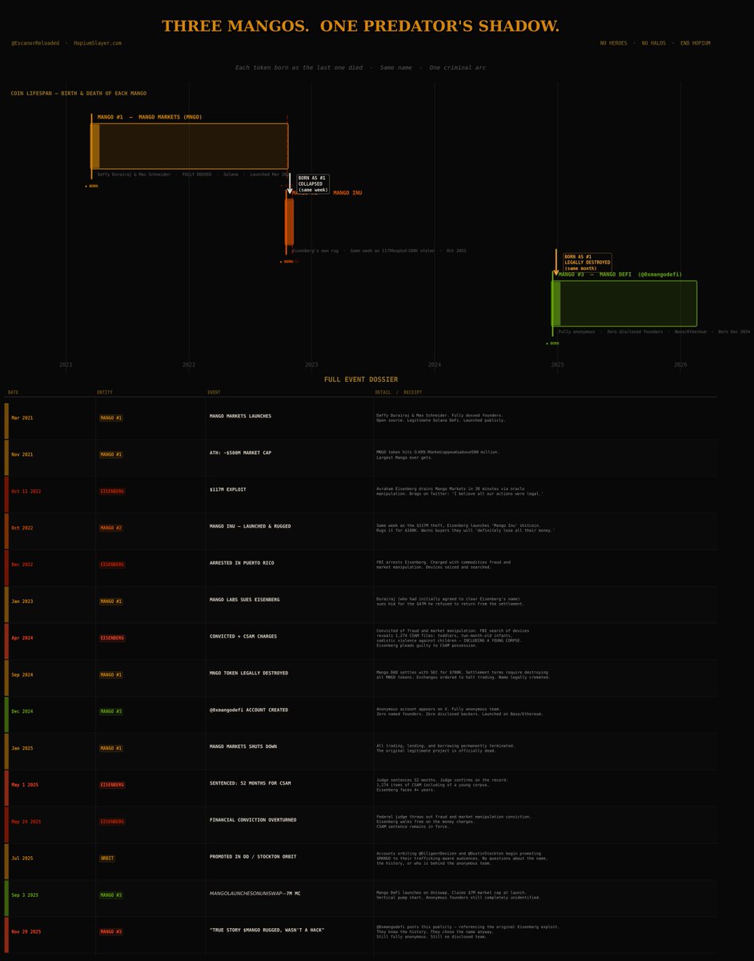Image resolution: width=754 pixels, height=961 pixels.
Task: Click the 'MNGO TOKEN LEGALLY DESTROYED' event
Action: click(249, 674)
